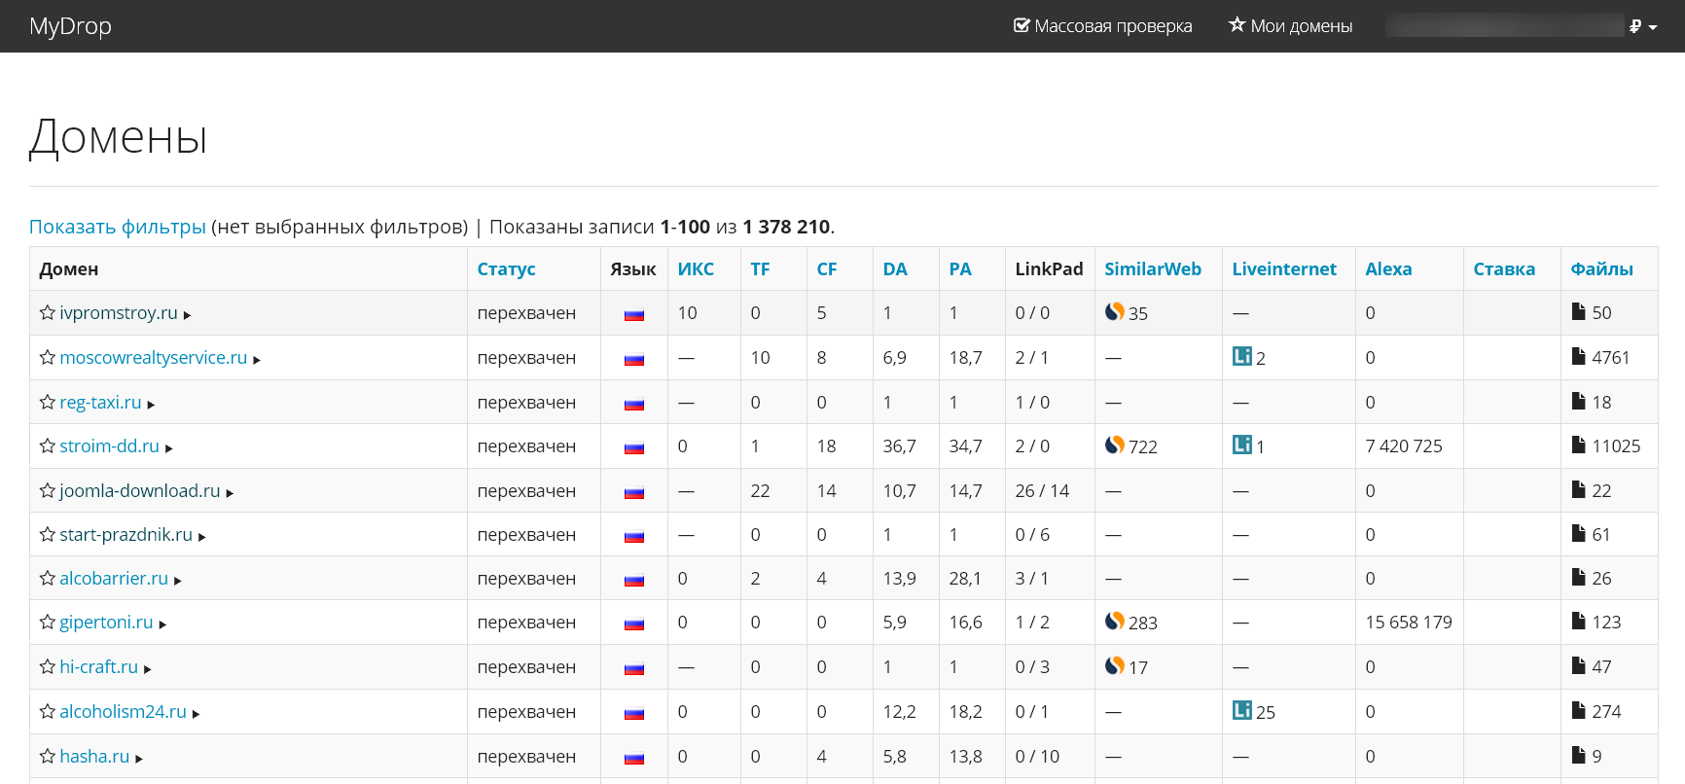Open the alcoholism24.ru domain link
1685x784 pixels.
point(123,711)
